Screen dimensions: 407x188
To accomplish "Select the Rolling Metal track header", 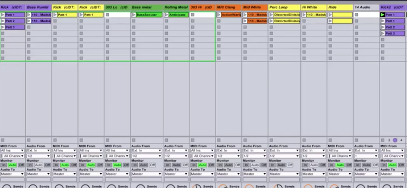I will pos(176,7).
